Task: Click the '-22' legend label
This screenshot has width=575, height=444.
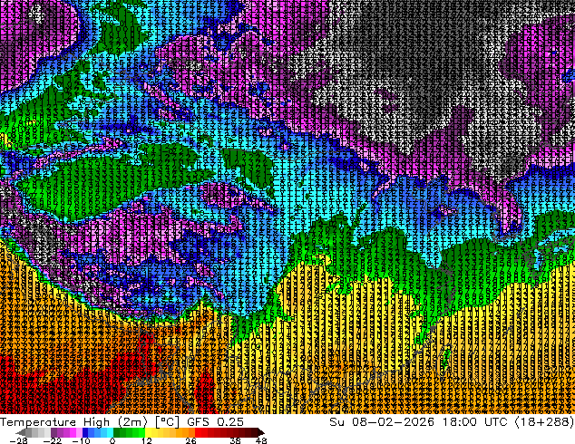Action: pyautogui.click(x=53, y=440)
